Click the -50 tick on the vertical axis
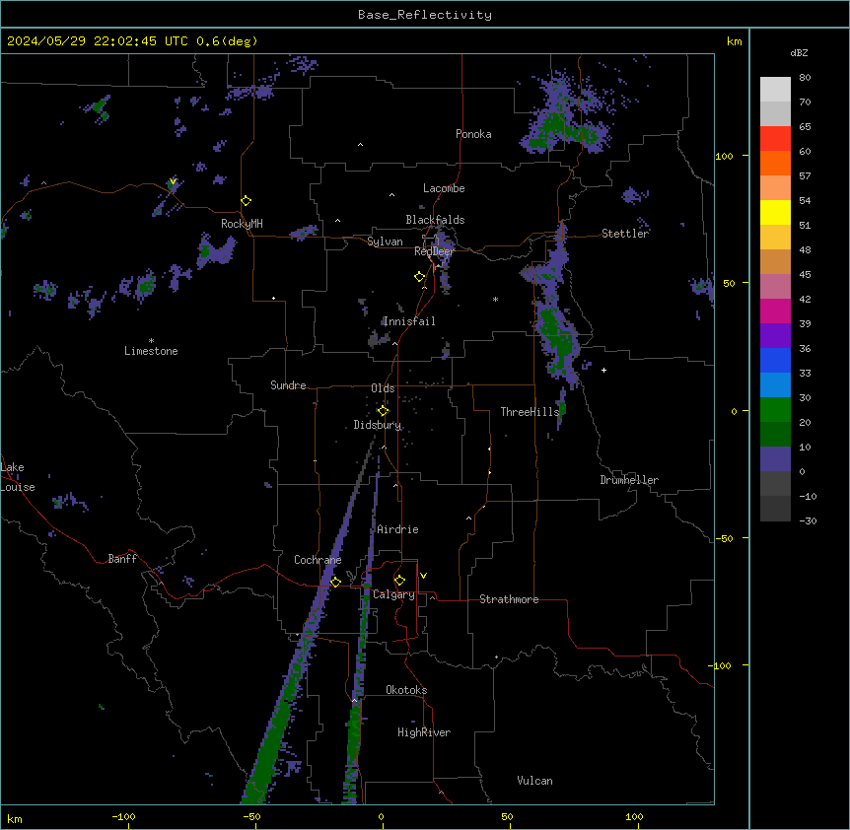 pos(724,538)
